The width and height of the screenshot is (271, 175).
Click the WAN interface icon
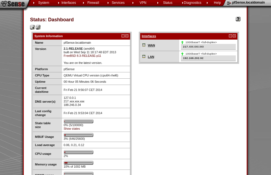point(144,45)
